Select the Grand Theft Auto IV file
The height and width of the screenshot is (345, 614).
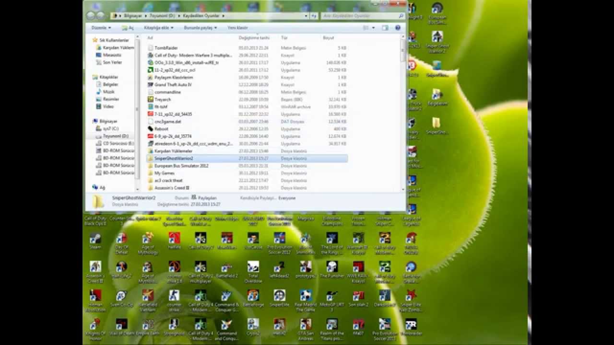[247, 85]
